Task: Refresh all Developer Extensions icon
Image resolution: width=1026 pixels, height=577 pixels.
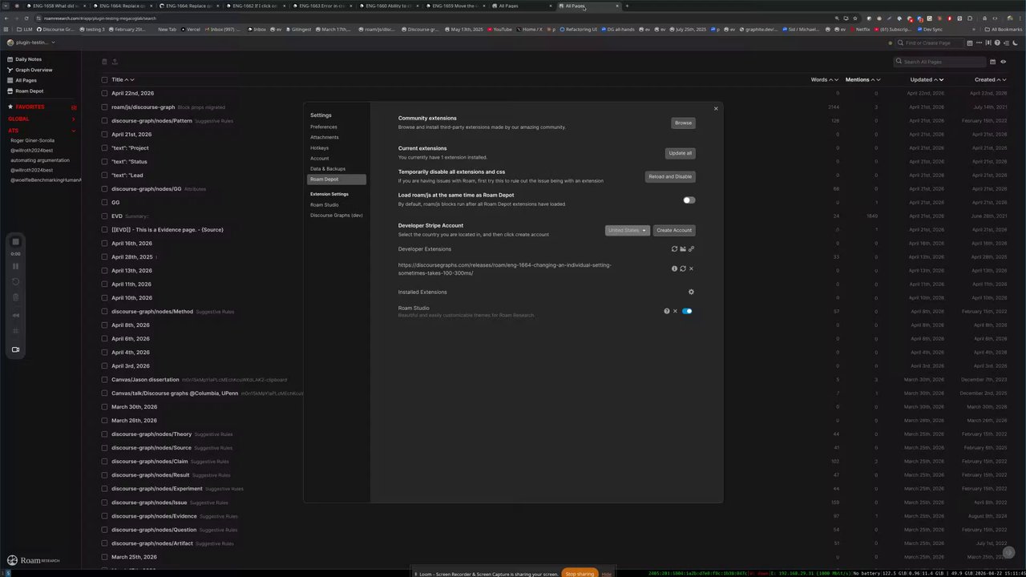Action: point(674,249)
